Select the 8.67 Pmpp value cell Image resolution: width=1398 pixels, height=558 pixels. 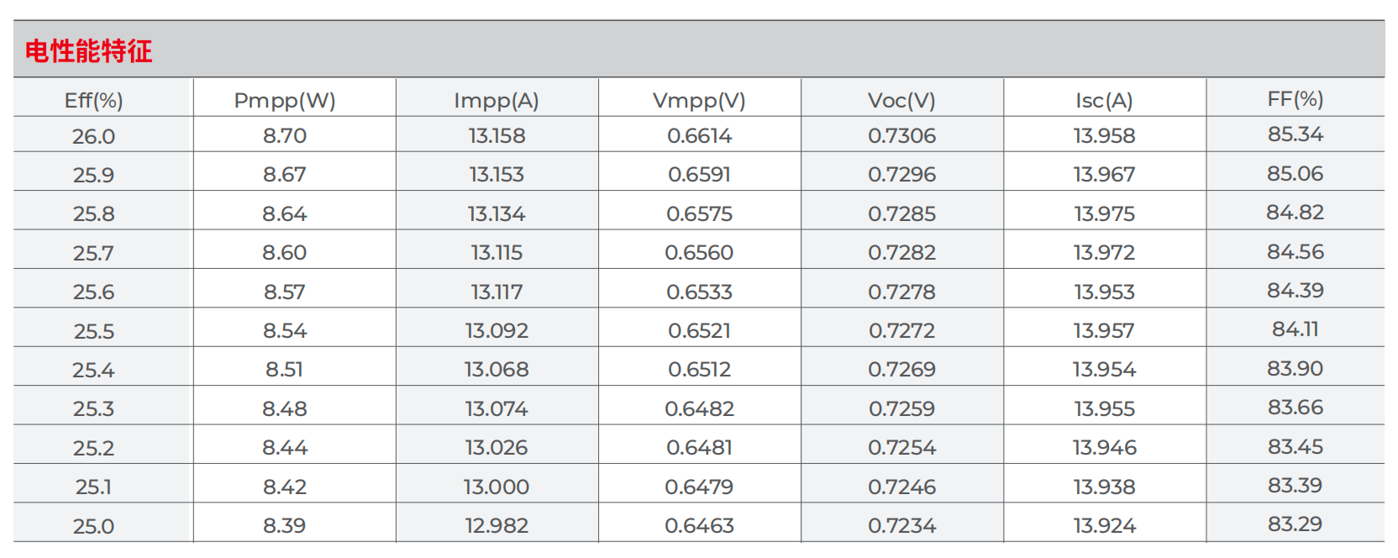tap(285, 175)
